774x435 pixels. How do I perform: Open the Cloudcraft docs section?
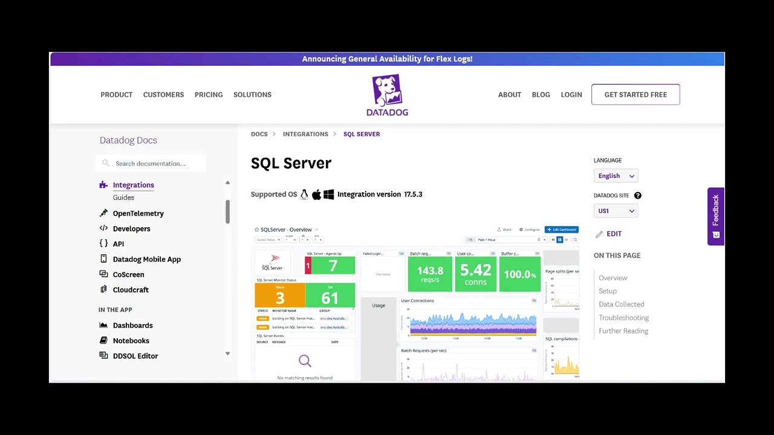click(x=131, y=289)
